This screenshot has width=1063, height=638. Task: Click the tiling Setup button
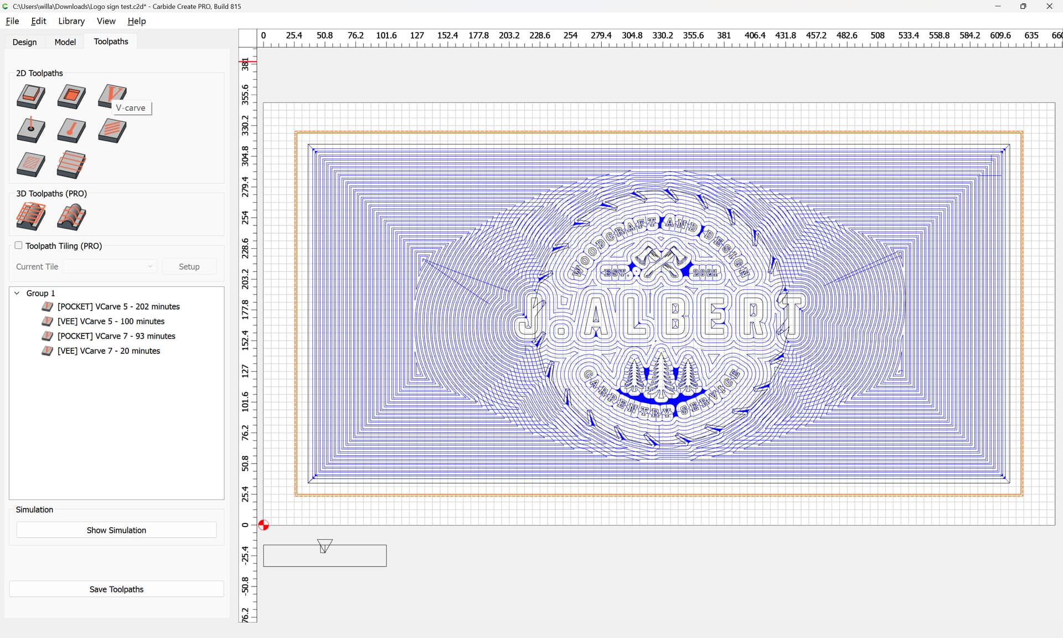coord(189,266)
